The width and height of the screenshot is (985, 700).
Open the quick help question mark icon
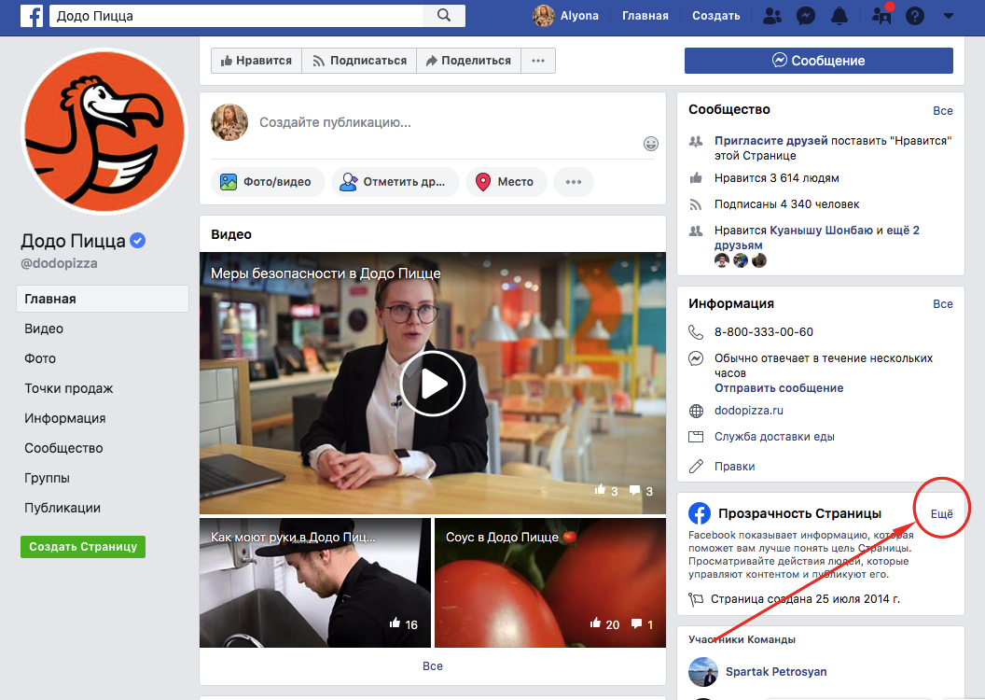915,16
